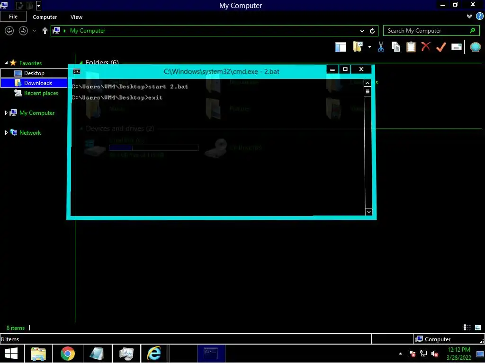
Task: Click the orange checkmark properties icon
Action: coord(441,47)
